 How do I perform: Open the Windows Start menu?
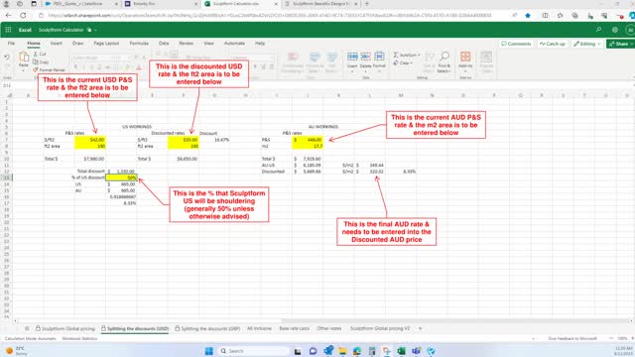[x=209, y=350]
